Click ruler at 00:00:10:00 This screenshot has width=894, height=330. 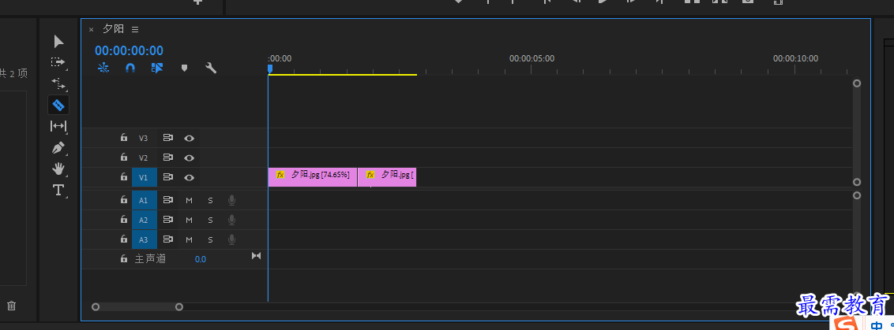(795, 58)
